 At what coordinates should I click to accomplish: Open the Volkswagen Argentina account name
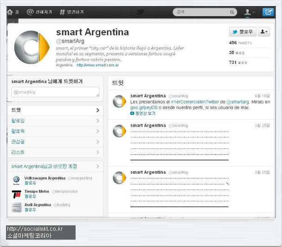[x=45, y=178]
